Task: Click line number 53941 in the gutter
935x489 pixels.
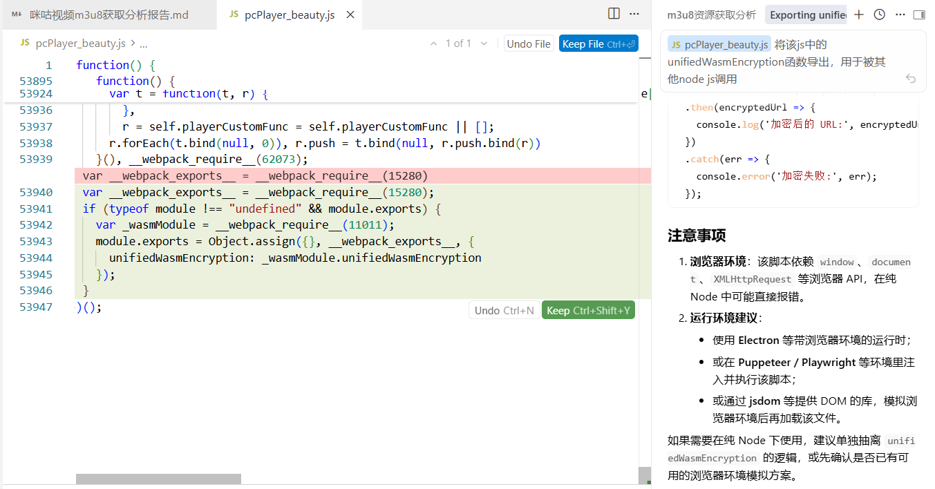Action: pos(36,209)
